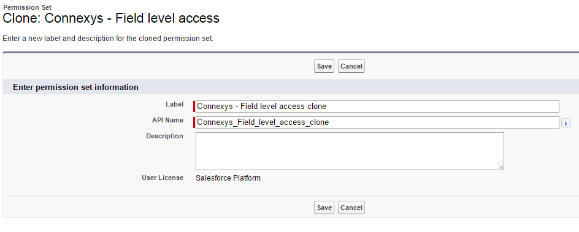
Task: Select the Salesforce Platform license text
Action: (228, 178)
